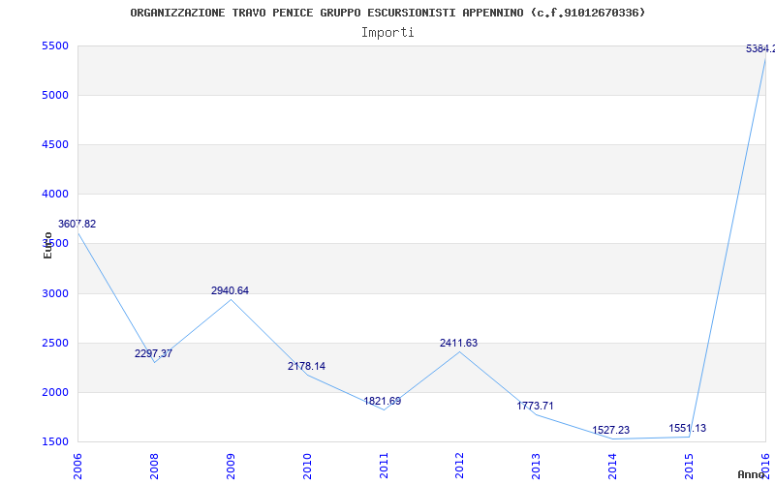Click the 2010 x-axis year label
Screen dimensions: 775x484
(307, 463)
